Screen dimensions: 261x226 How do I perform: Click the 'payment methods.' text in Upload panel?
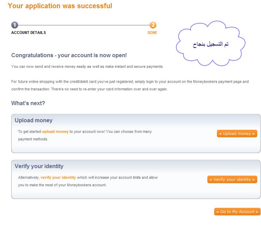click(x=33, y=139)
